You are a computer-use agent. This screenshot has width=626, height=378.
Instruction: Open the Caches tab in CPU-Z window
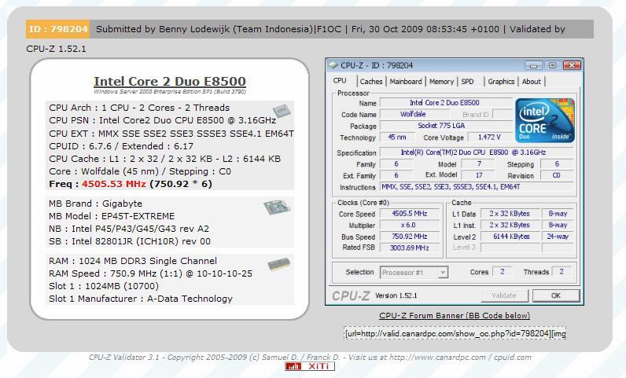click(371, 82)
